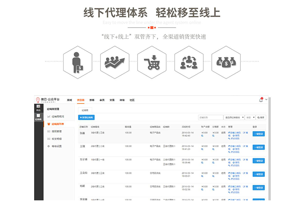Open 店铺二维码 for 王自如
Screen dimensions: 303x206
(x=234, y=173)
